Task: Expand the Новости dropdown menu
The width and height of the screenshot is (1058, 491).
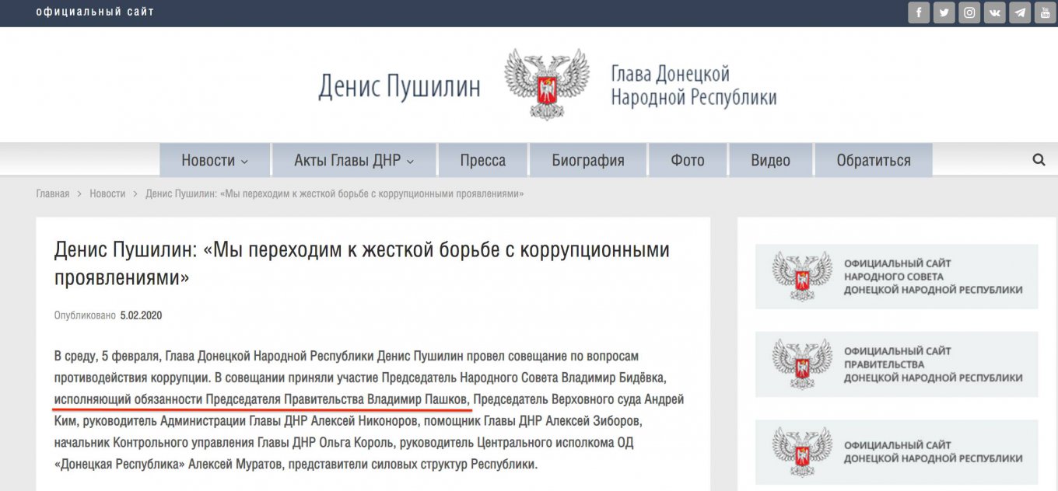Action: [x=215, y=161]
